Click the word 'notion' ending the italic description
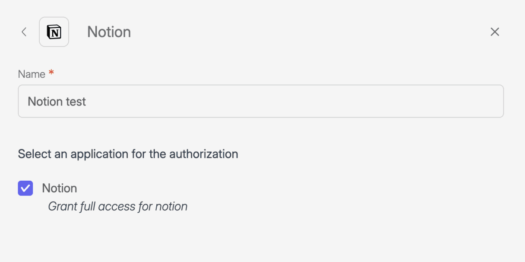This screenshot has height=262, width=525. [171, 207]
